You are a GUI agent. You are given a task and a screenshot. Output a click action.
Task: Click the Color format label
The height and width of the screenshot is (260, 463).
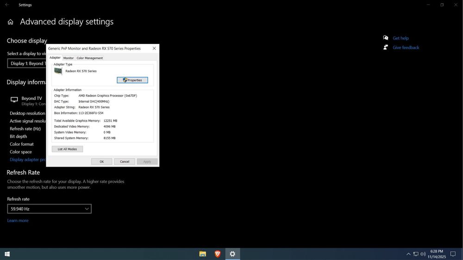22,144
